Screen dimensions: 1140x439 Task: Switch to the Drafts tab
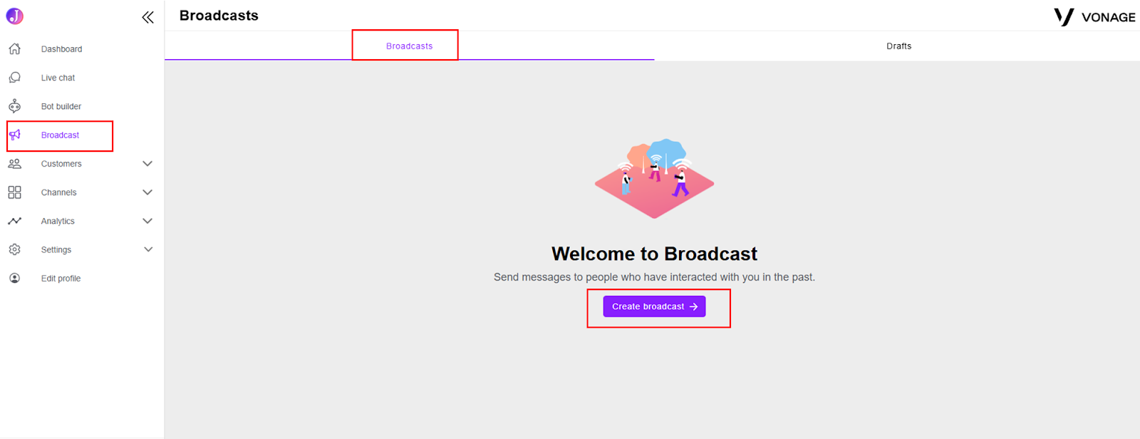pos(898,46)
